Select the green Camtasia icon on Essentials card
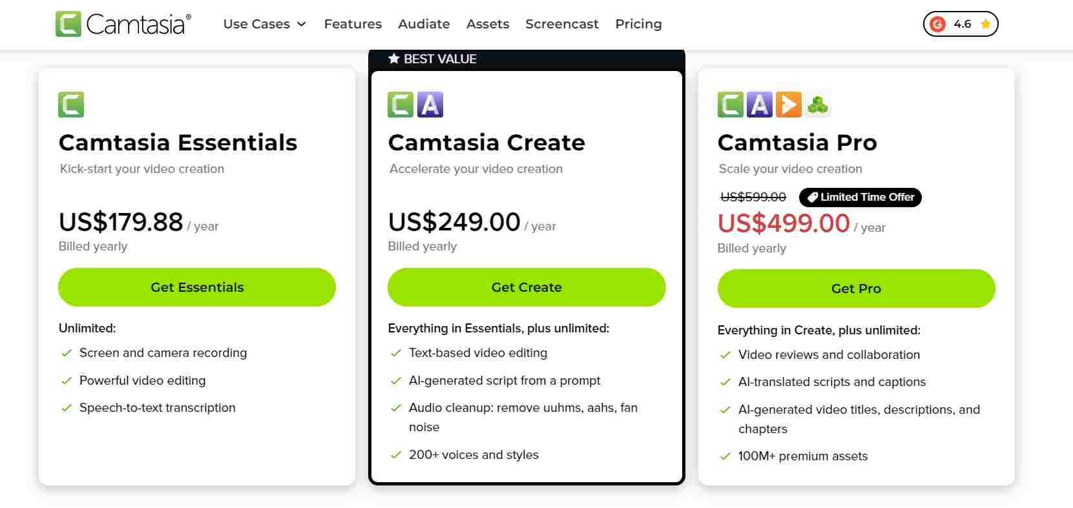 point(71,104)
